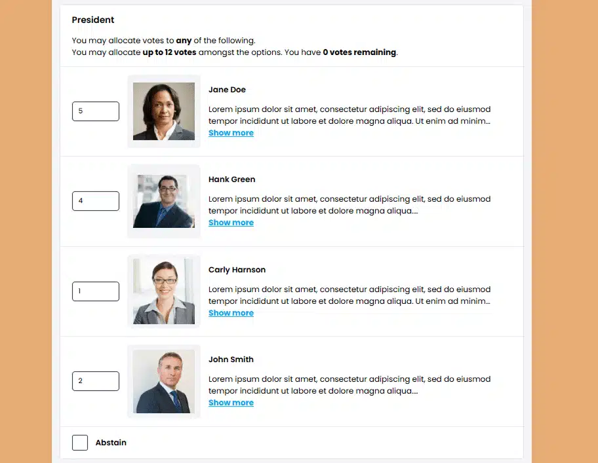The width and height of the screenshot is (598, 463).
Task: Click the bold "0 votes remaining" text
Action: (x=359, y=52)
